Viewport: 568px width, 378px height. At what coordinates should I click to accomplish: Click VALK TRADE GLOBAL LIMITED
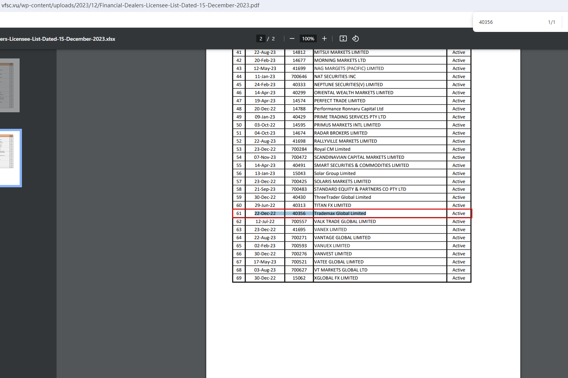point(345,221)
